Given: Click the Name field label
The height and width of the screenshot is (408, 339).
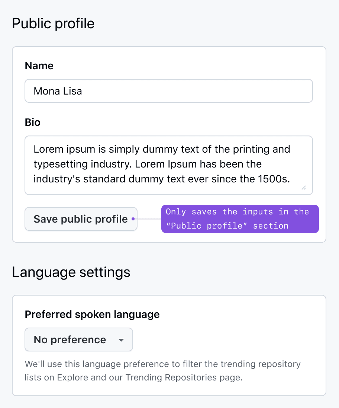Looking at the screenshot, I should (39, 66).
